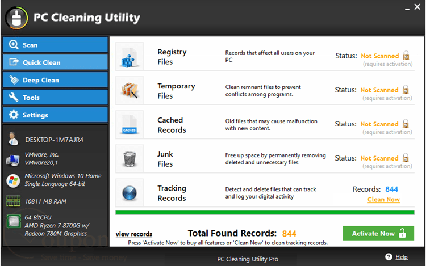Click the Not Scanned status for Registry Files
Viewport: 426px width, 266px height.
tap(379, 56)
